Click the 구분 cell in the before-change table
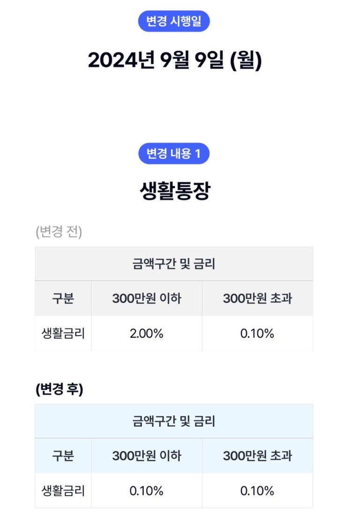348x524 pixels. tap(63, 298)
